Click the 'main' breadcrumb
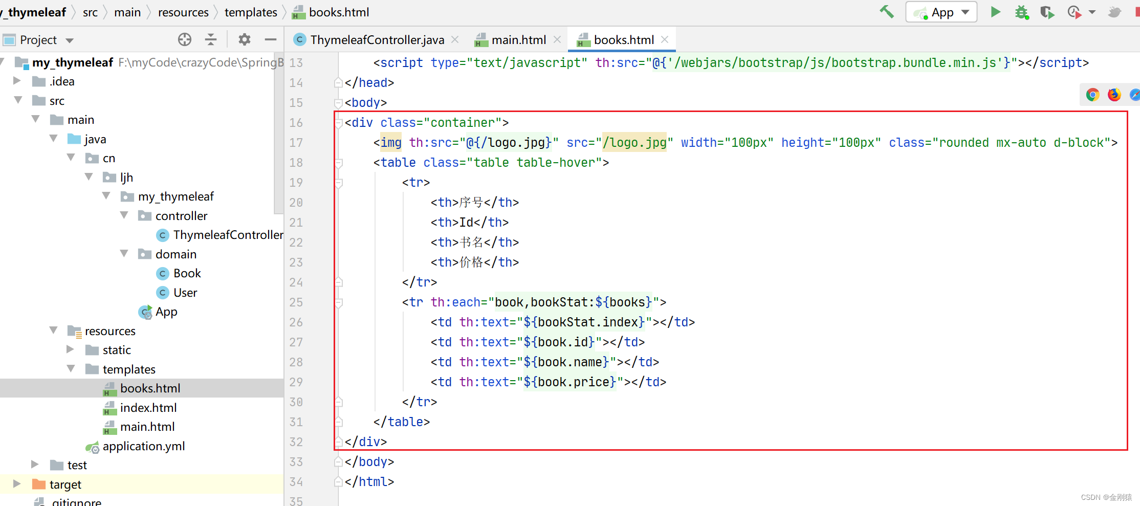The height and width of the screenshot is (506, 1140). pos(127,12)
